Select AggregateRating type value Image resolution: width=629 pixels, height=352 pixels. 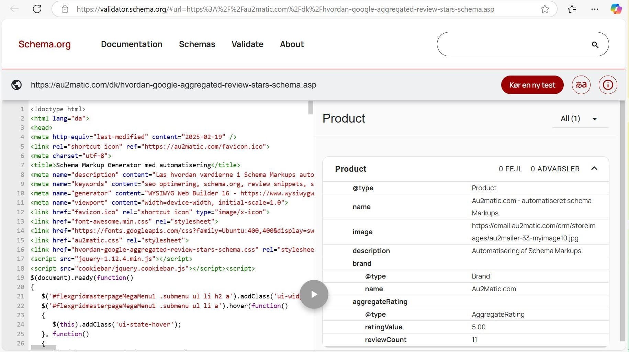(x=498, y=314)
